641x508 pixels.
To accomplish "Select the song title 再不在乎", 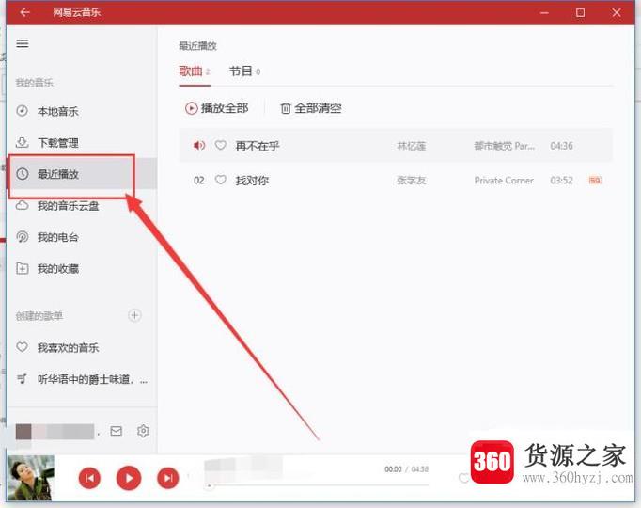I will point(258,146).
